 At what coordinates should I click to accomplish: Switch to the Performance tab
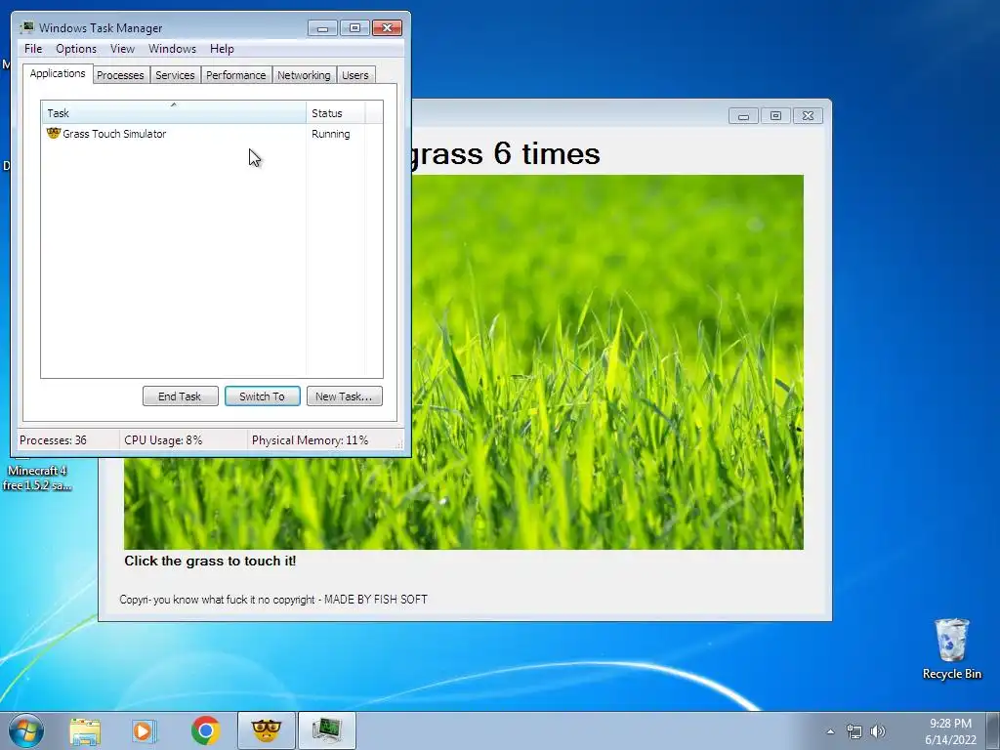pyautogui.click(x=236, y=75)
